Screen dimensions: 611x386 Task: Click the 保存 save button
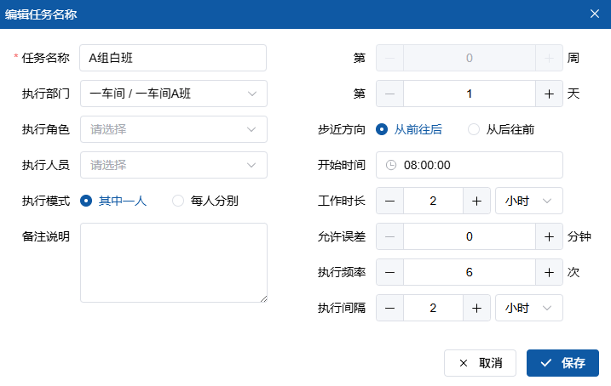[562, 363]
